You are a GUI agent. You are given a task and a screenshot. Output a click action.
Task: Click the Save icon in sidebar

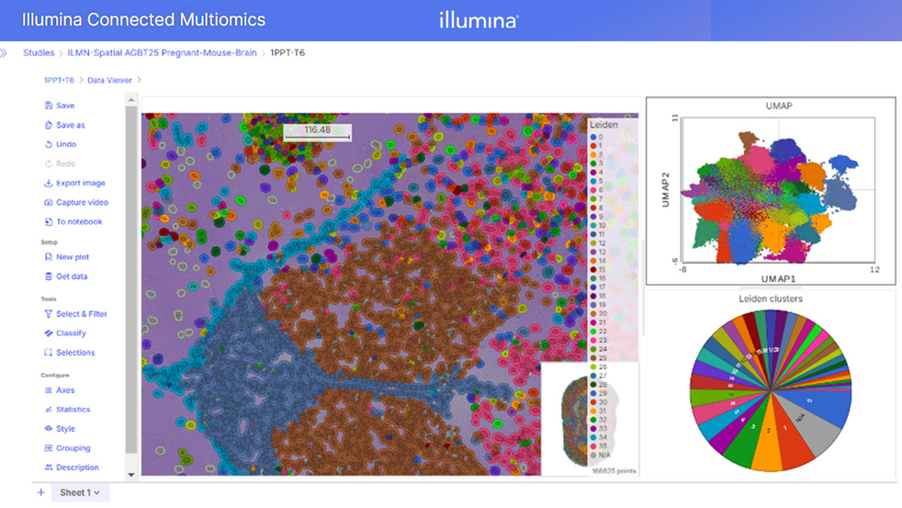pyautogui.click(x=49, y=106)
